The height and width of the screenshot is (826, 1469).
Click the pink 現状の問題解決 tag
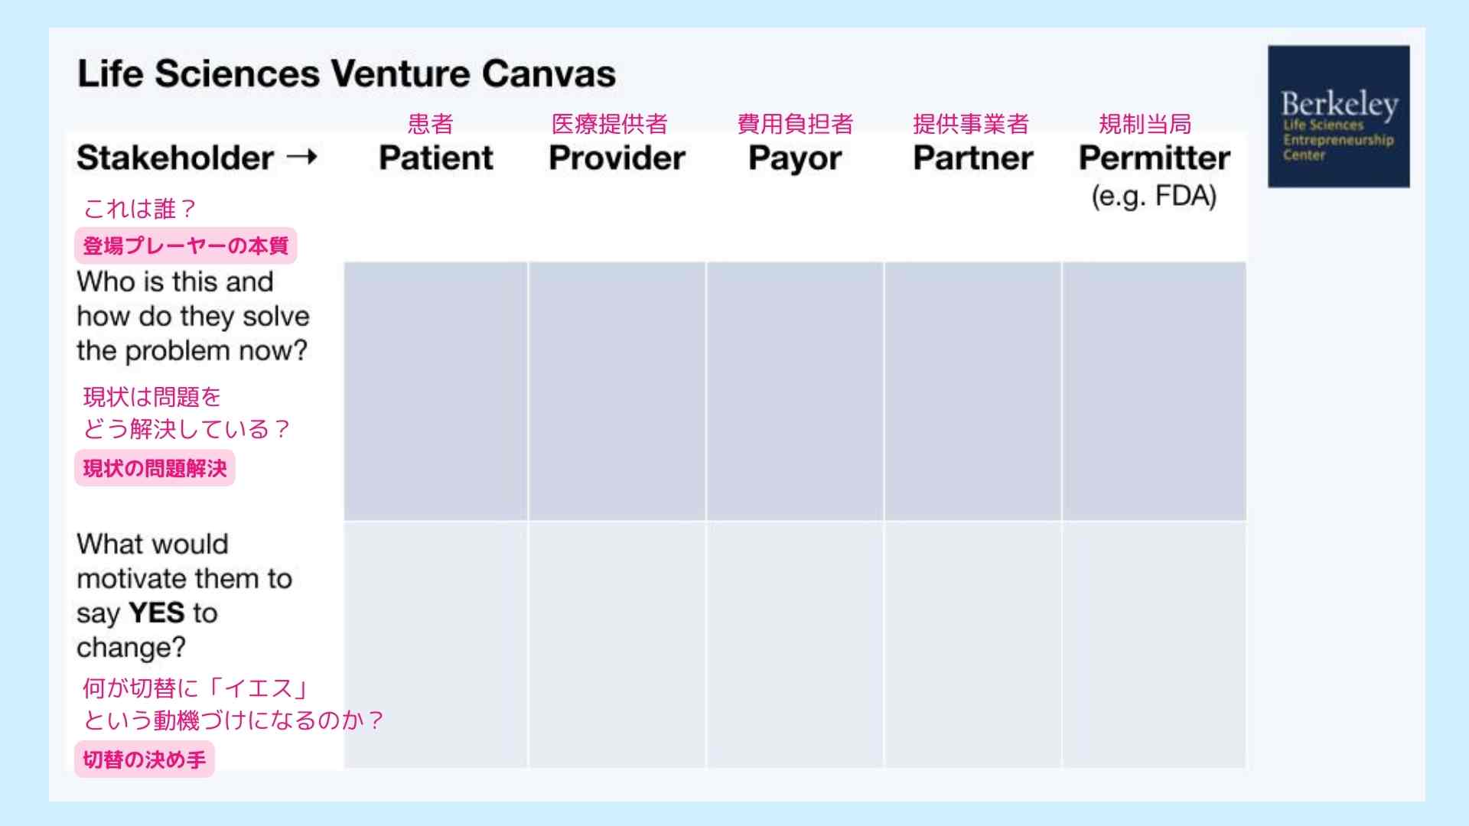pos(155,468)
